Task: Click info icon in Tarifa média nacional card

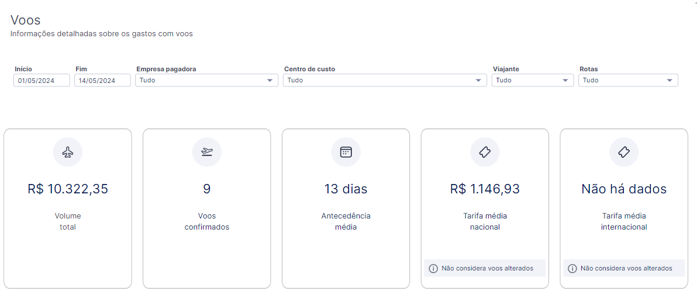Action: click(x=433, y=268)
